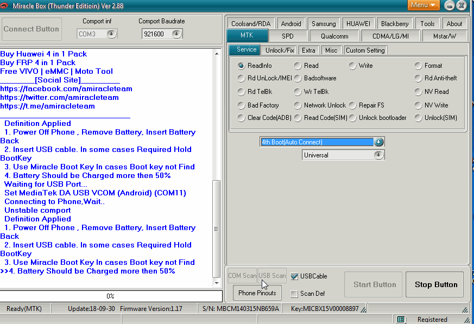This screenshot has width=474, height=324.
Task: Open the keyboard icon in status bar
Action: tap(401, 320)
